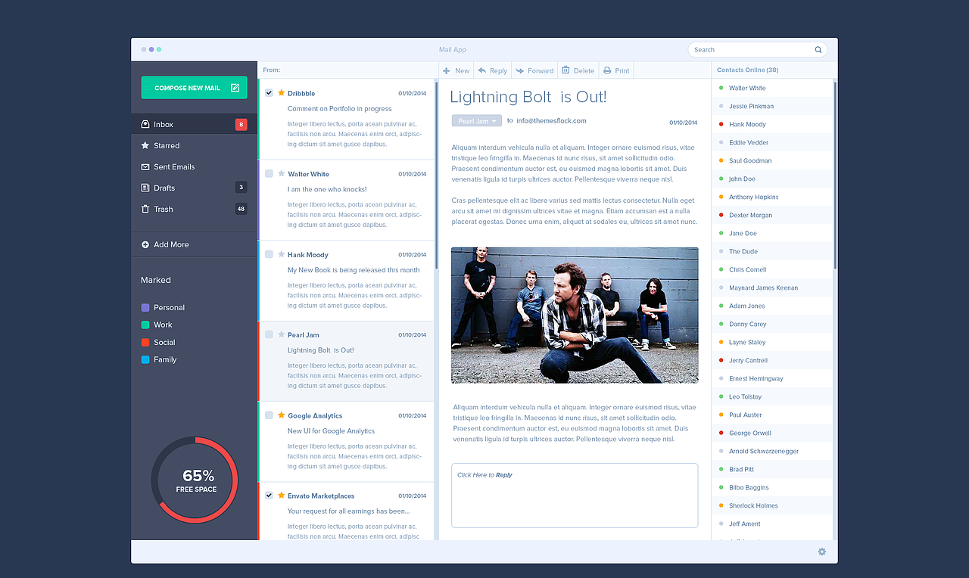Click the Delete button label

click(584, 70)
